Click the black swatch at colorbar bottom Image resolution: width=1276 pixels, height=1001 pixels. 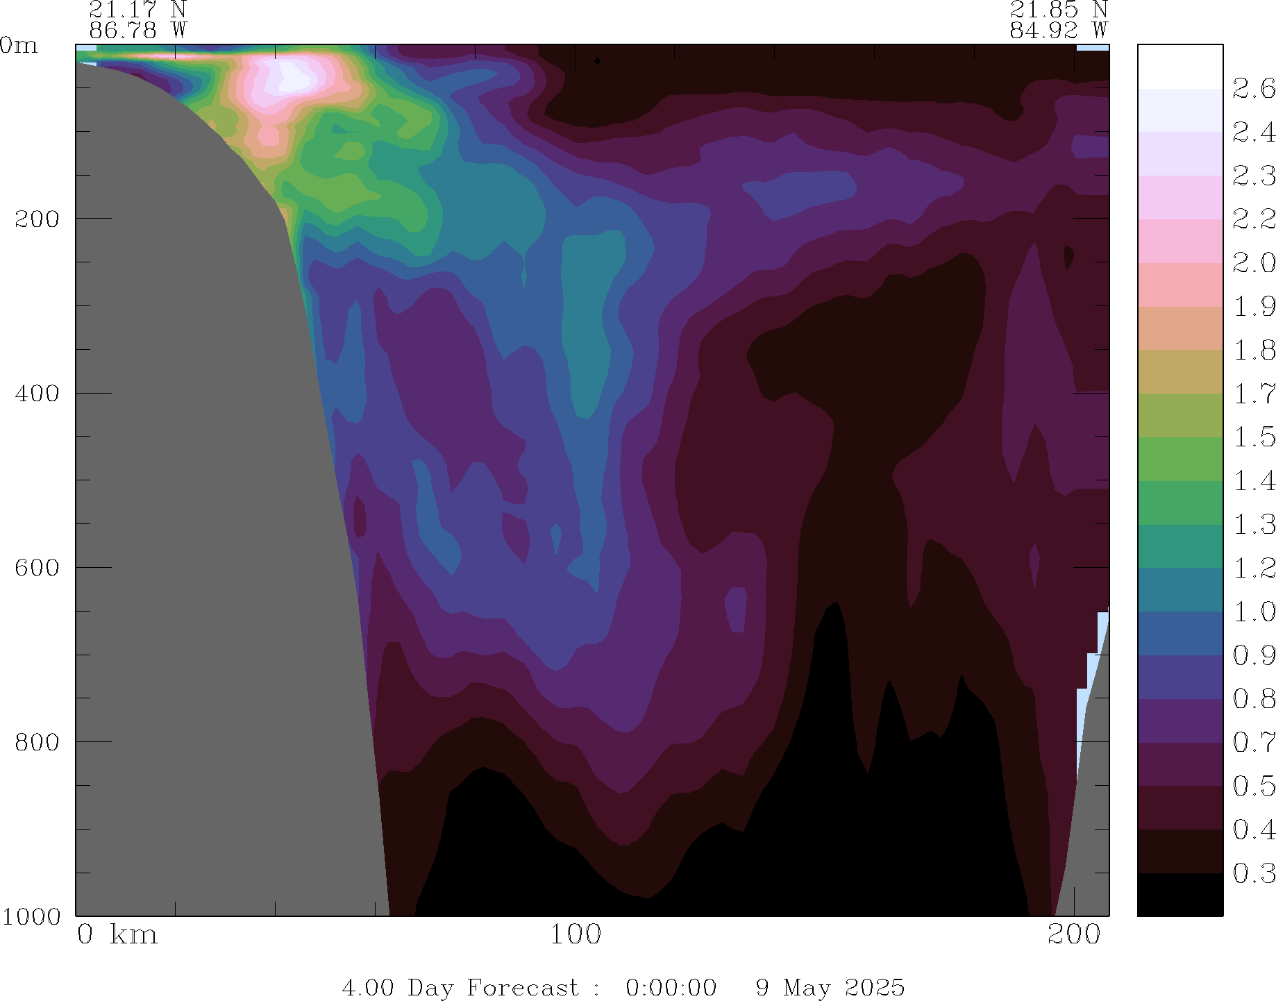[1180, 894]
